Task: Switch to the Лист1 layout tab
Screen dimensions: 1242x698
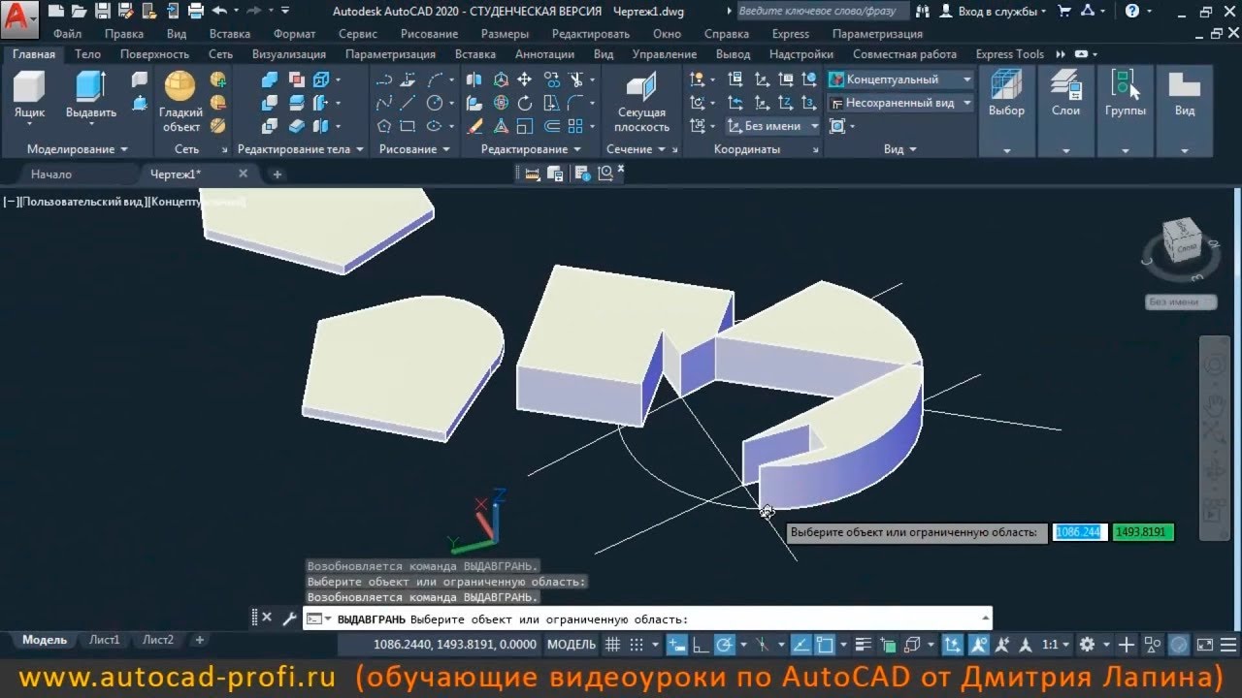Action: click(105, 640)
